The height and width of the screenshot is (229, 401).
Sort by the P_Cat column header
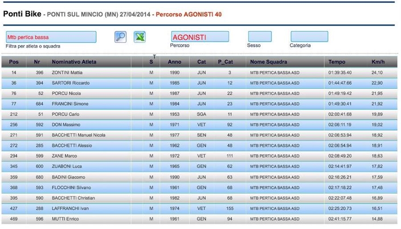click(x=225, y=62)
